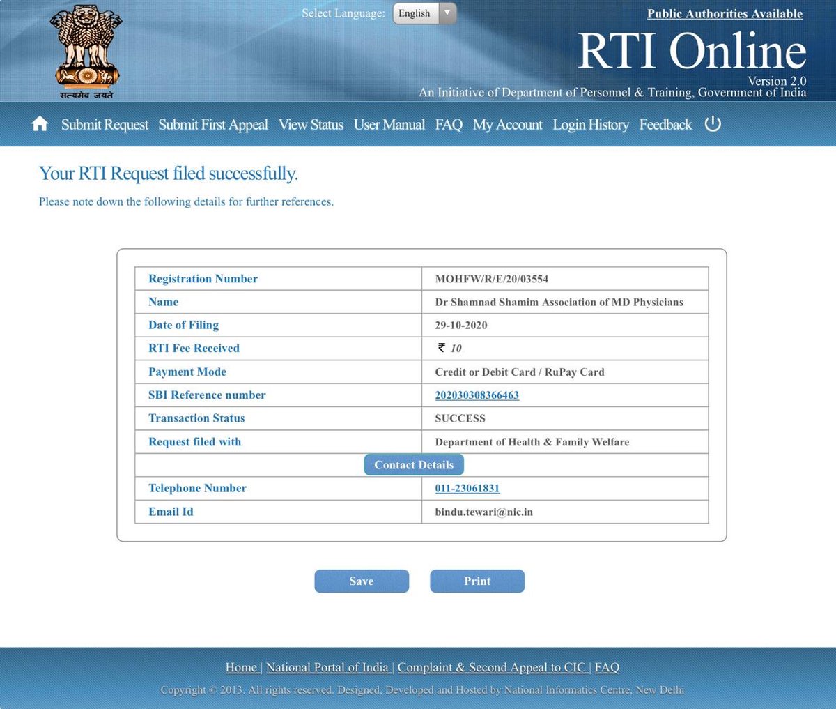Viewport: 836px width, 709px height.
Task: Select the RTI fee amount 10
Action: point(456,349)
